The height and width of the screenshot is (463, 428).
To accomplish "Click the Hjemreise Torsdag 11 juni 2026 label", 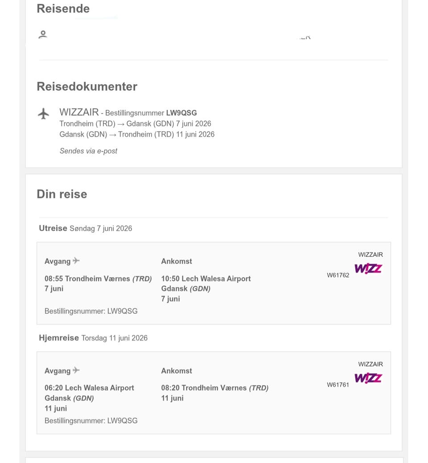I will 93,338.
